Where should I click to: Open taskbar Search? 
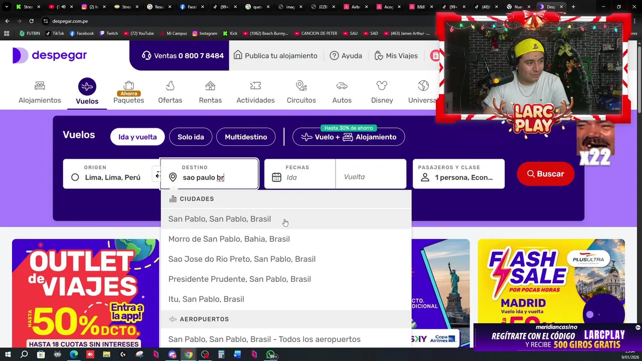click(24, 355)
